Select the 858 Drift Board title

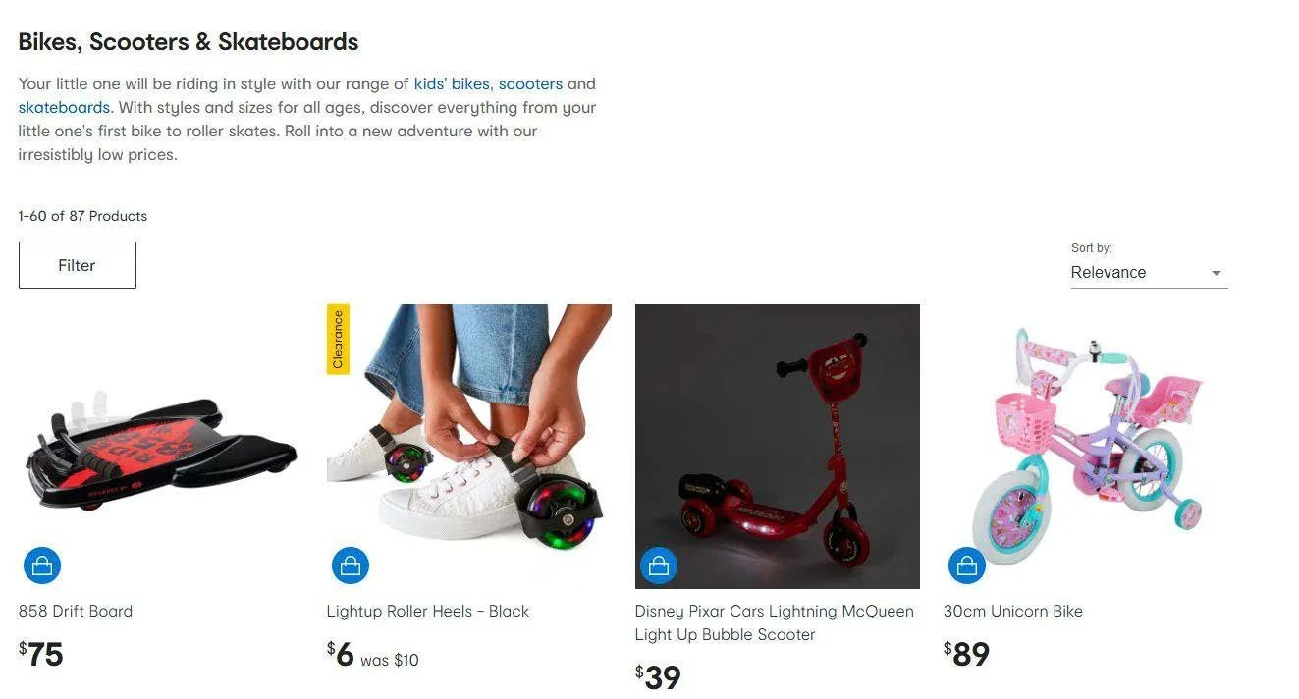(x=76, y=611)
